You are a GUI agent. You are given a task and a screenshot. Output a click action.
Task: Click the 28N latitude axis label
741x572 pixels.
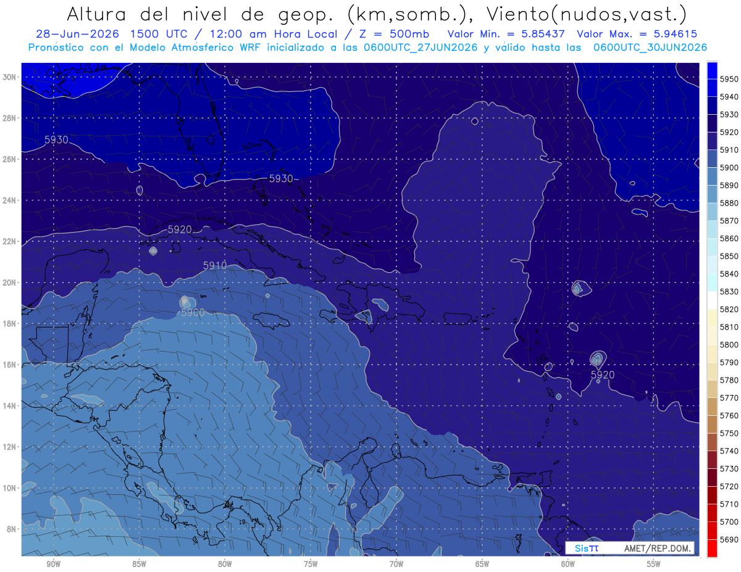[10, 118]
